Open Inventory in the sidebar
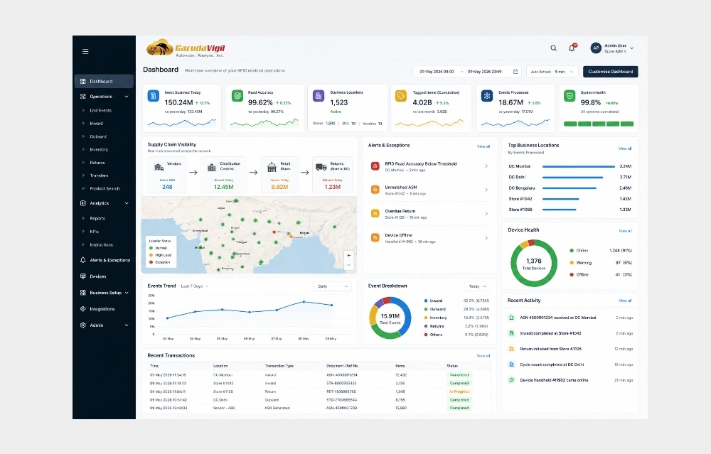The width and height of the screenshot is (711, 454). tap(99, 149)
